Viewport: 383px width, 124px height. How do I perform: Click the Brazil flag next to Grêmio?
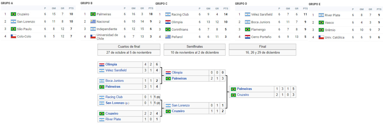321,30
